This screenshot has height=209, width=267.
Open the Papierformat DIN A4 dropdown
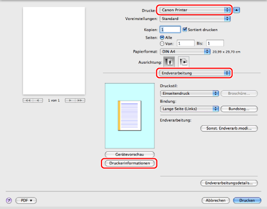[185, 52]
